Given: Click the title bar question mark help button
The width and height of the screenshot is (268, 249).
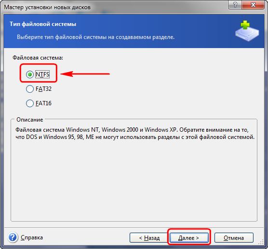Looking at the screenshot, I should point(235,5).
